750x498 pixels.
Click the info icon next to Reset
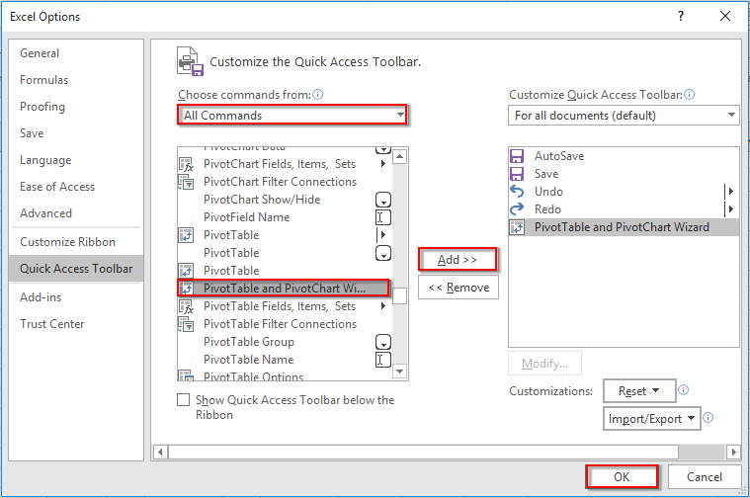point(684,390)
